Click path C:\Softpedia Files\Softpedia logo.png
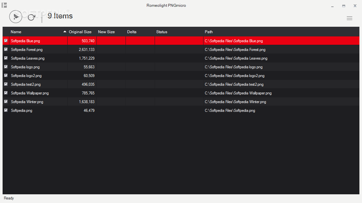This screenshot has width=362, height=203. (x=234, y=67)
